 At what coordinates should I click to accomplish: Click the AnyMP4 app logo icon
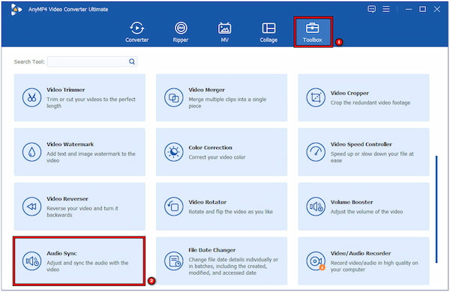click(x=16, y=10)
